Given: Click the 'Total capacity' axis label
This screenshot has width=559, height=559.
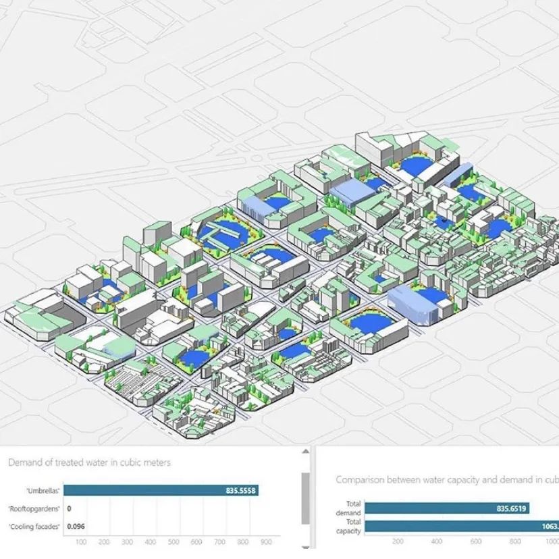Looking at the screenshot, I should [x=348, y=526].
